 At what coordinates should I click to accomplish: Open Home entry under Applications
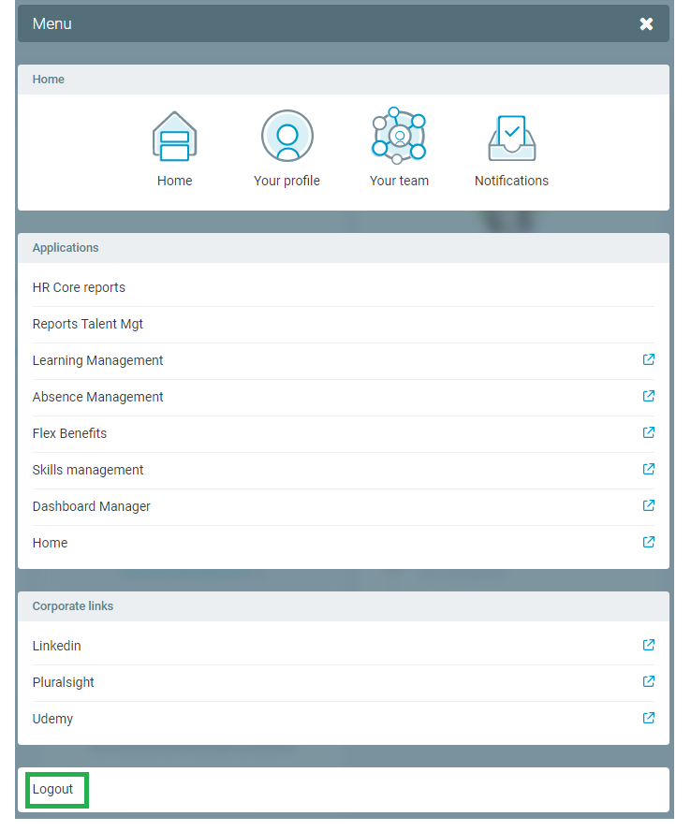pyautogui.click(x=344, y=544)
